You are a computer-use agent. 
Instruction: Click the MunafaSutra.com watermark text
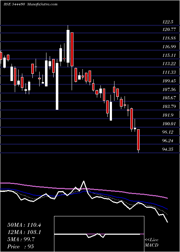42,4
